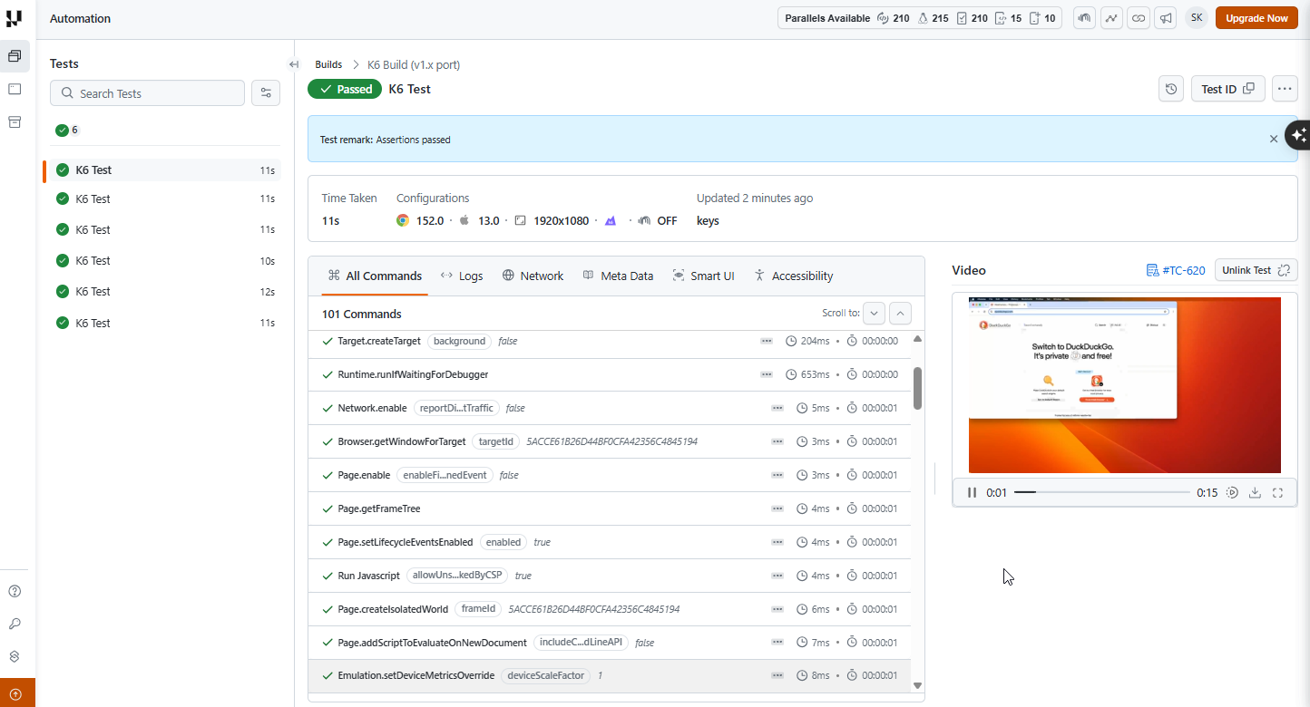The width and height of the screenshot is (1310, 707).
Task: Click the Unlink Test button
Action: point(1256,270)
